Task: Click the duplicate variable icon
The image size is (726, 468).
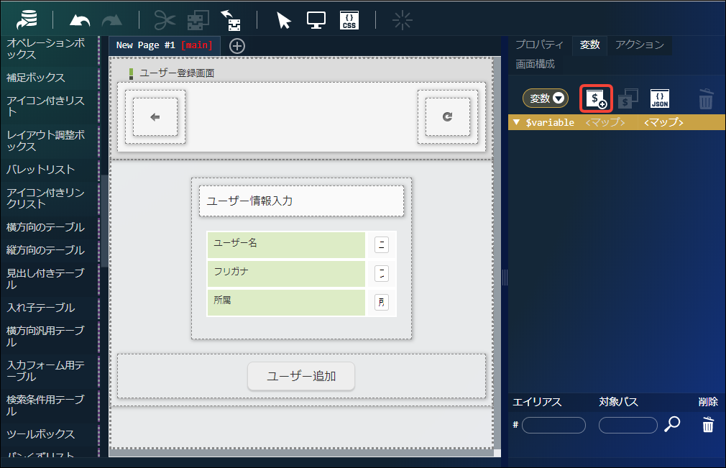Action: pyautogui.click(x=628, y=98)
